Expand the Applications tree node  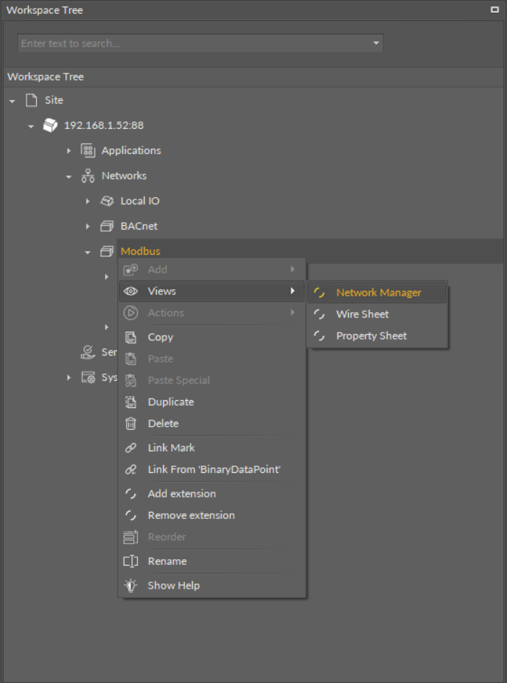point(69,150)
